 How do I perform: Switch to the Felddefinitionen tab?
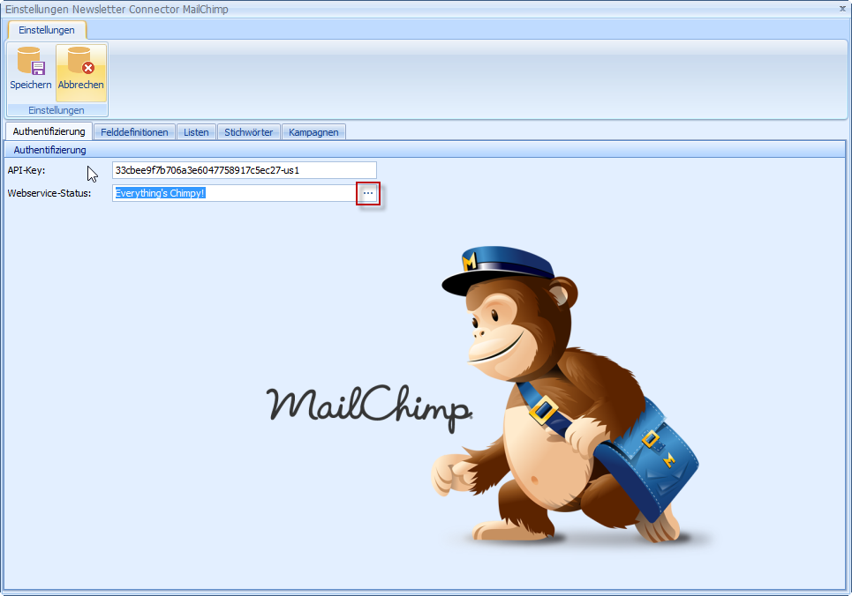(134, 132)
